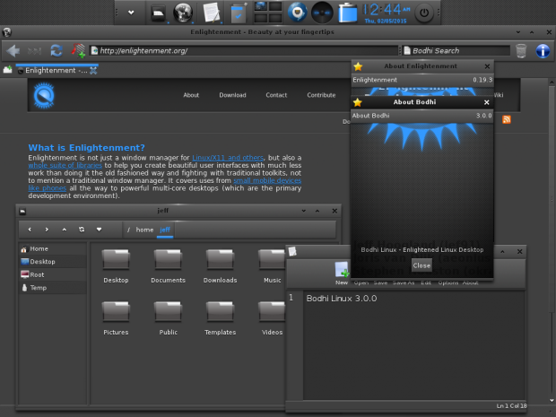
Task: Click the home breadcrumb in path bar
Action: (x=144, y=230)
